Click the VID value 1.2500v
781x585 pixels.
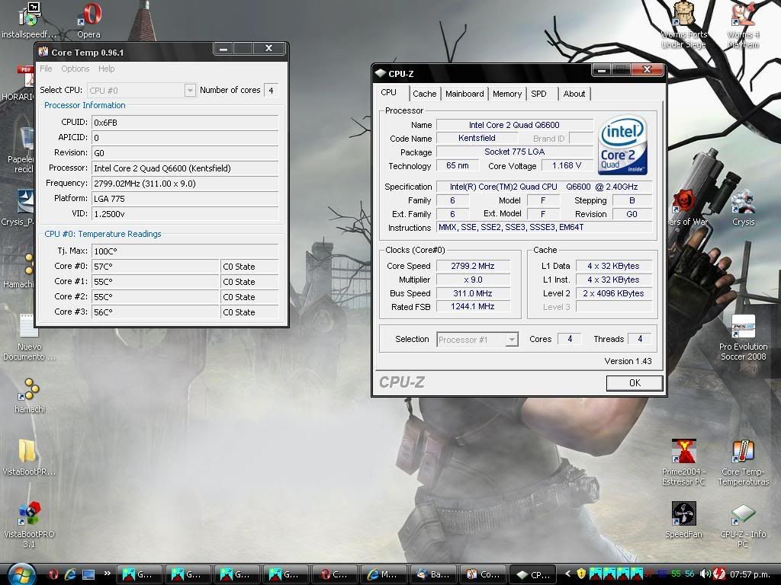(x=185, y=214)
